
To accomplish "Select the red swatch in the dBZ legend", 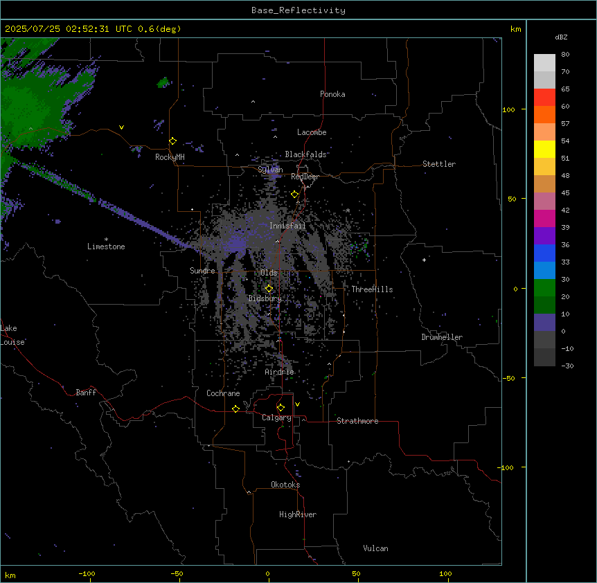I will click(x=544, y=97).
